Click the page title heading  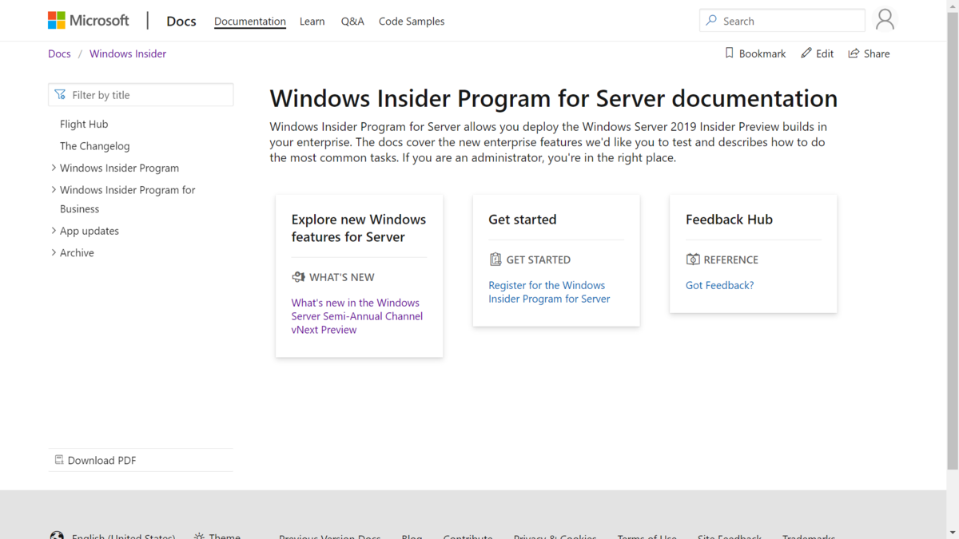[x=554, y=98]
